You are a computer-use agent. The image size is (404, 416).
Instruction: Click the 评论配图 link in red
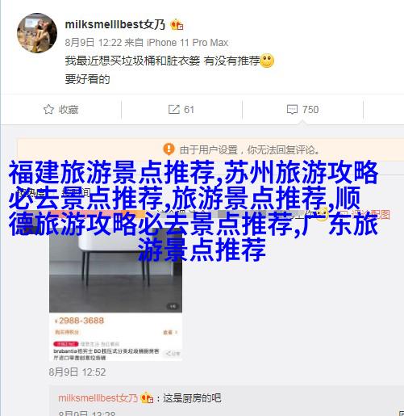(370, 214)
